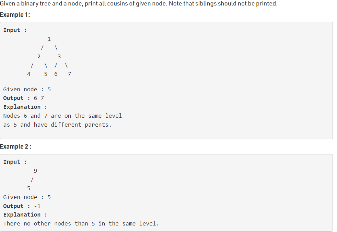Click leaf node 4 in first tree
The height and width of the screenshot is (232, 337).
pos(28,74)
